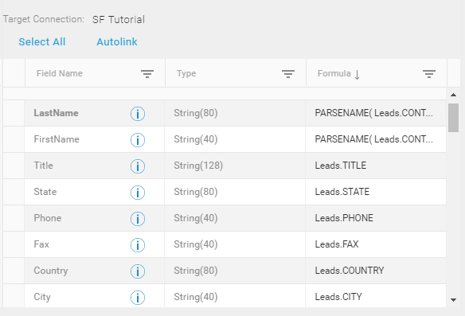Click the vertical scrollbar thumb

453,117
